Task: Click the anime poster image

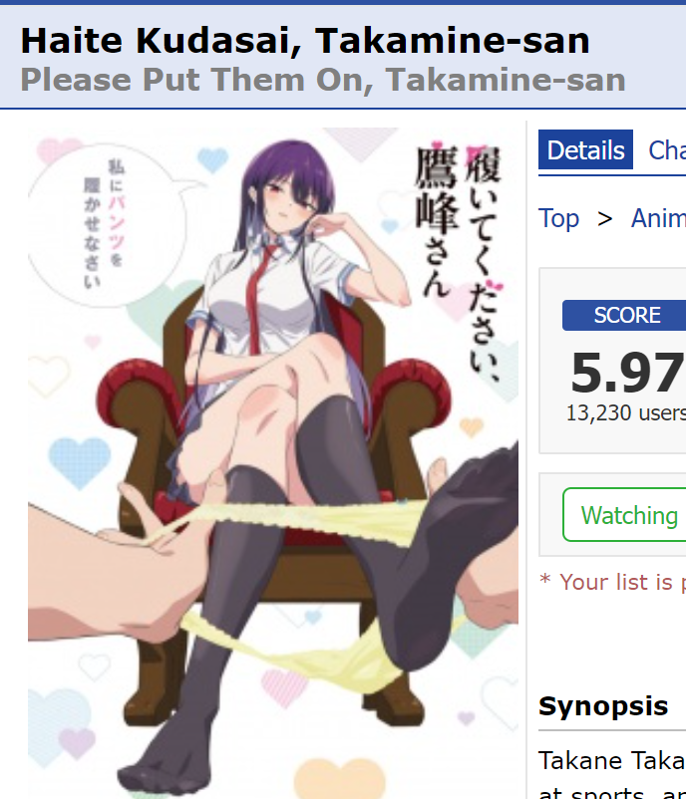Action: (x=273, y=462)
